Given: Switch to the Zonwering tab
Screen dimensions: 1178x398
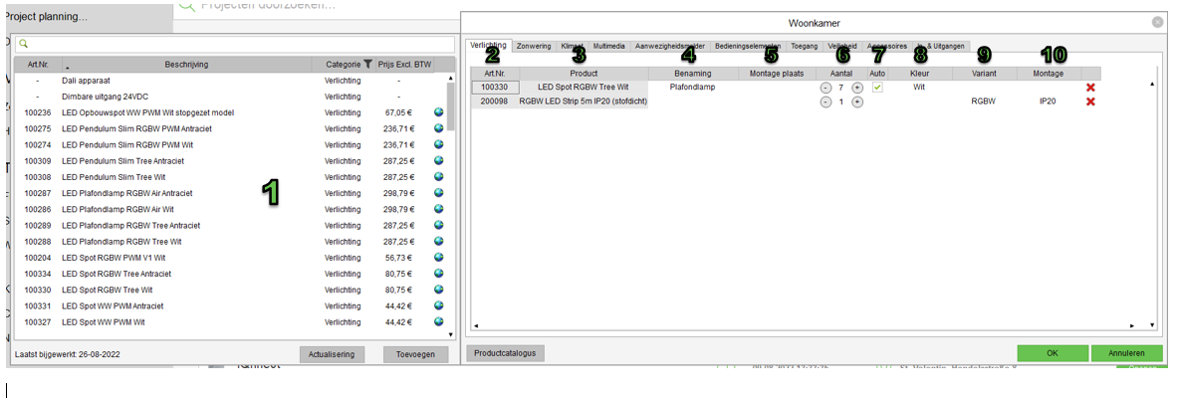Looking at the screenshot, I should click(x=534, y=46).
